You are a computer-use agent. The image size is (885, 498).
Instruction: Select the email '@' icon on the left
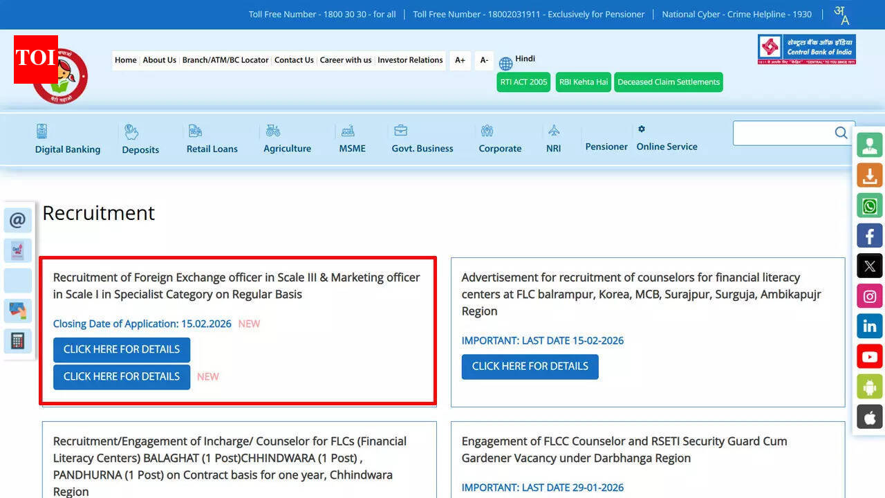click(17, 220)
